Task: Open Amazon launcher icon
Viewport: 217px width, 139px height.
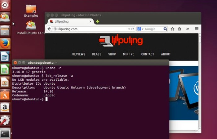Action: (5, 108)
